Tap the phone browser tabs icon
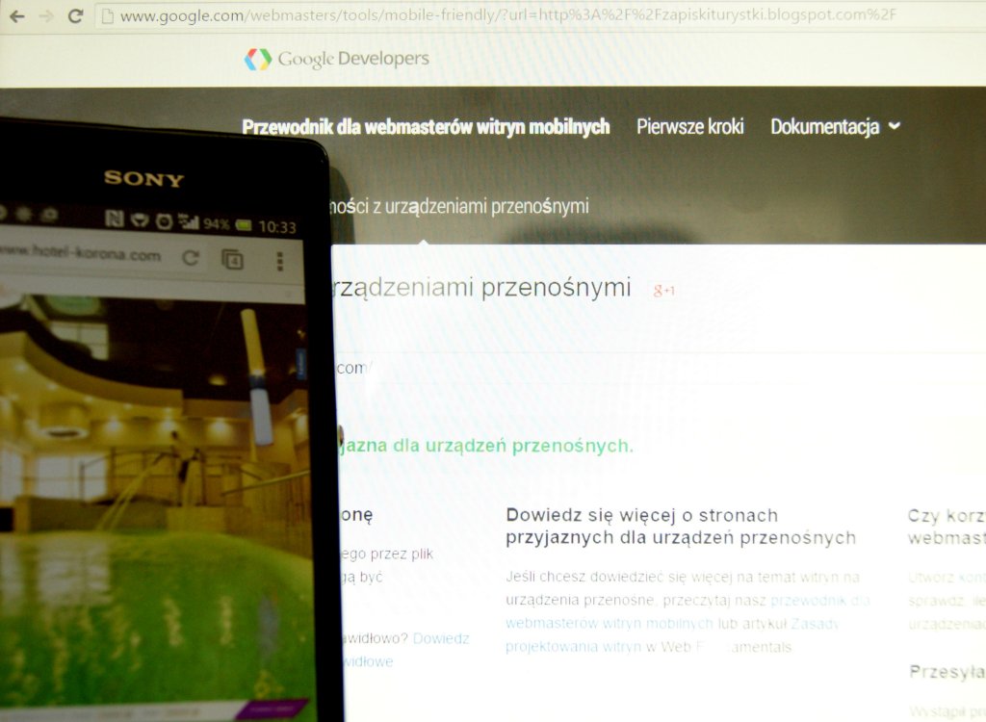986x722 pixels. point(233,259)
